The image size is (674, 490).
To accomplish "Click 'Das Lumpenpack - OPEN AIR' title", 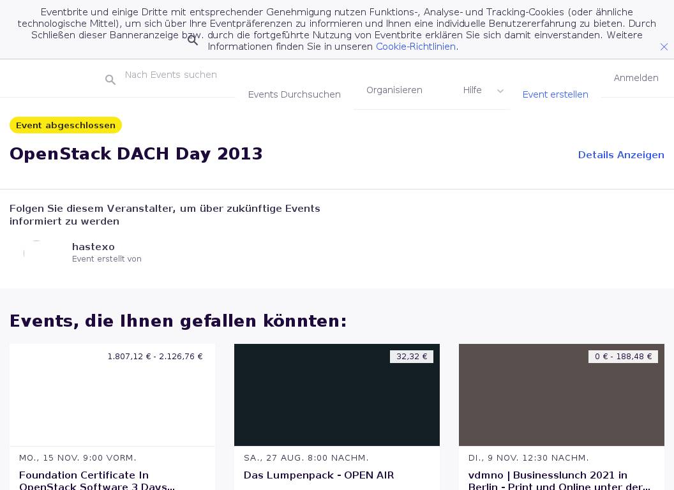I will tap(318, 475).
